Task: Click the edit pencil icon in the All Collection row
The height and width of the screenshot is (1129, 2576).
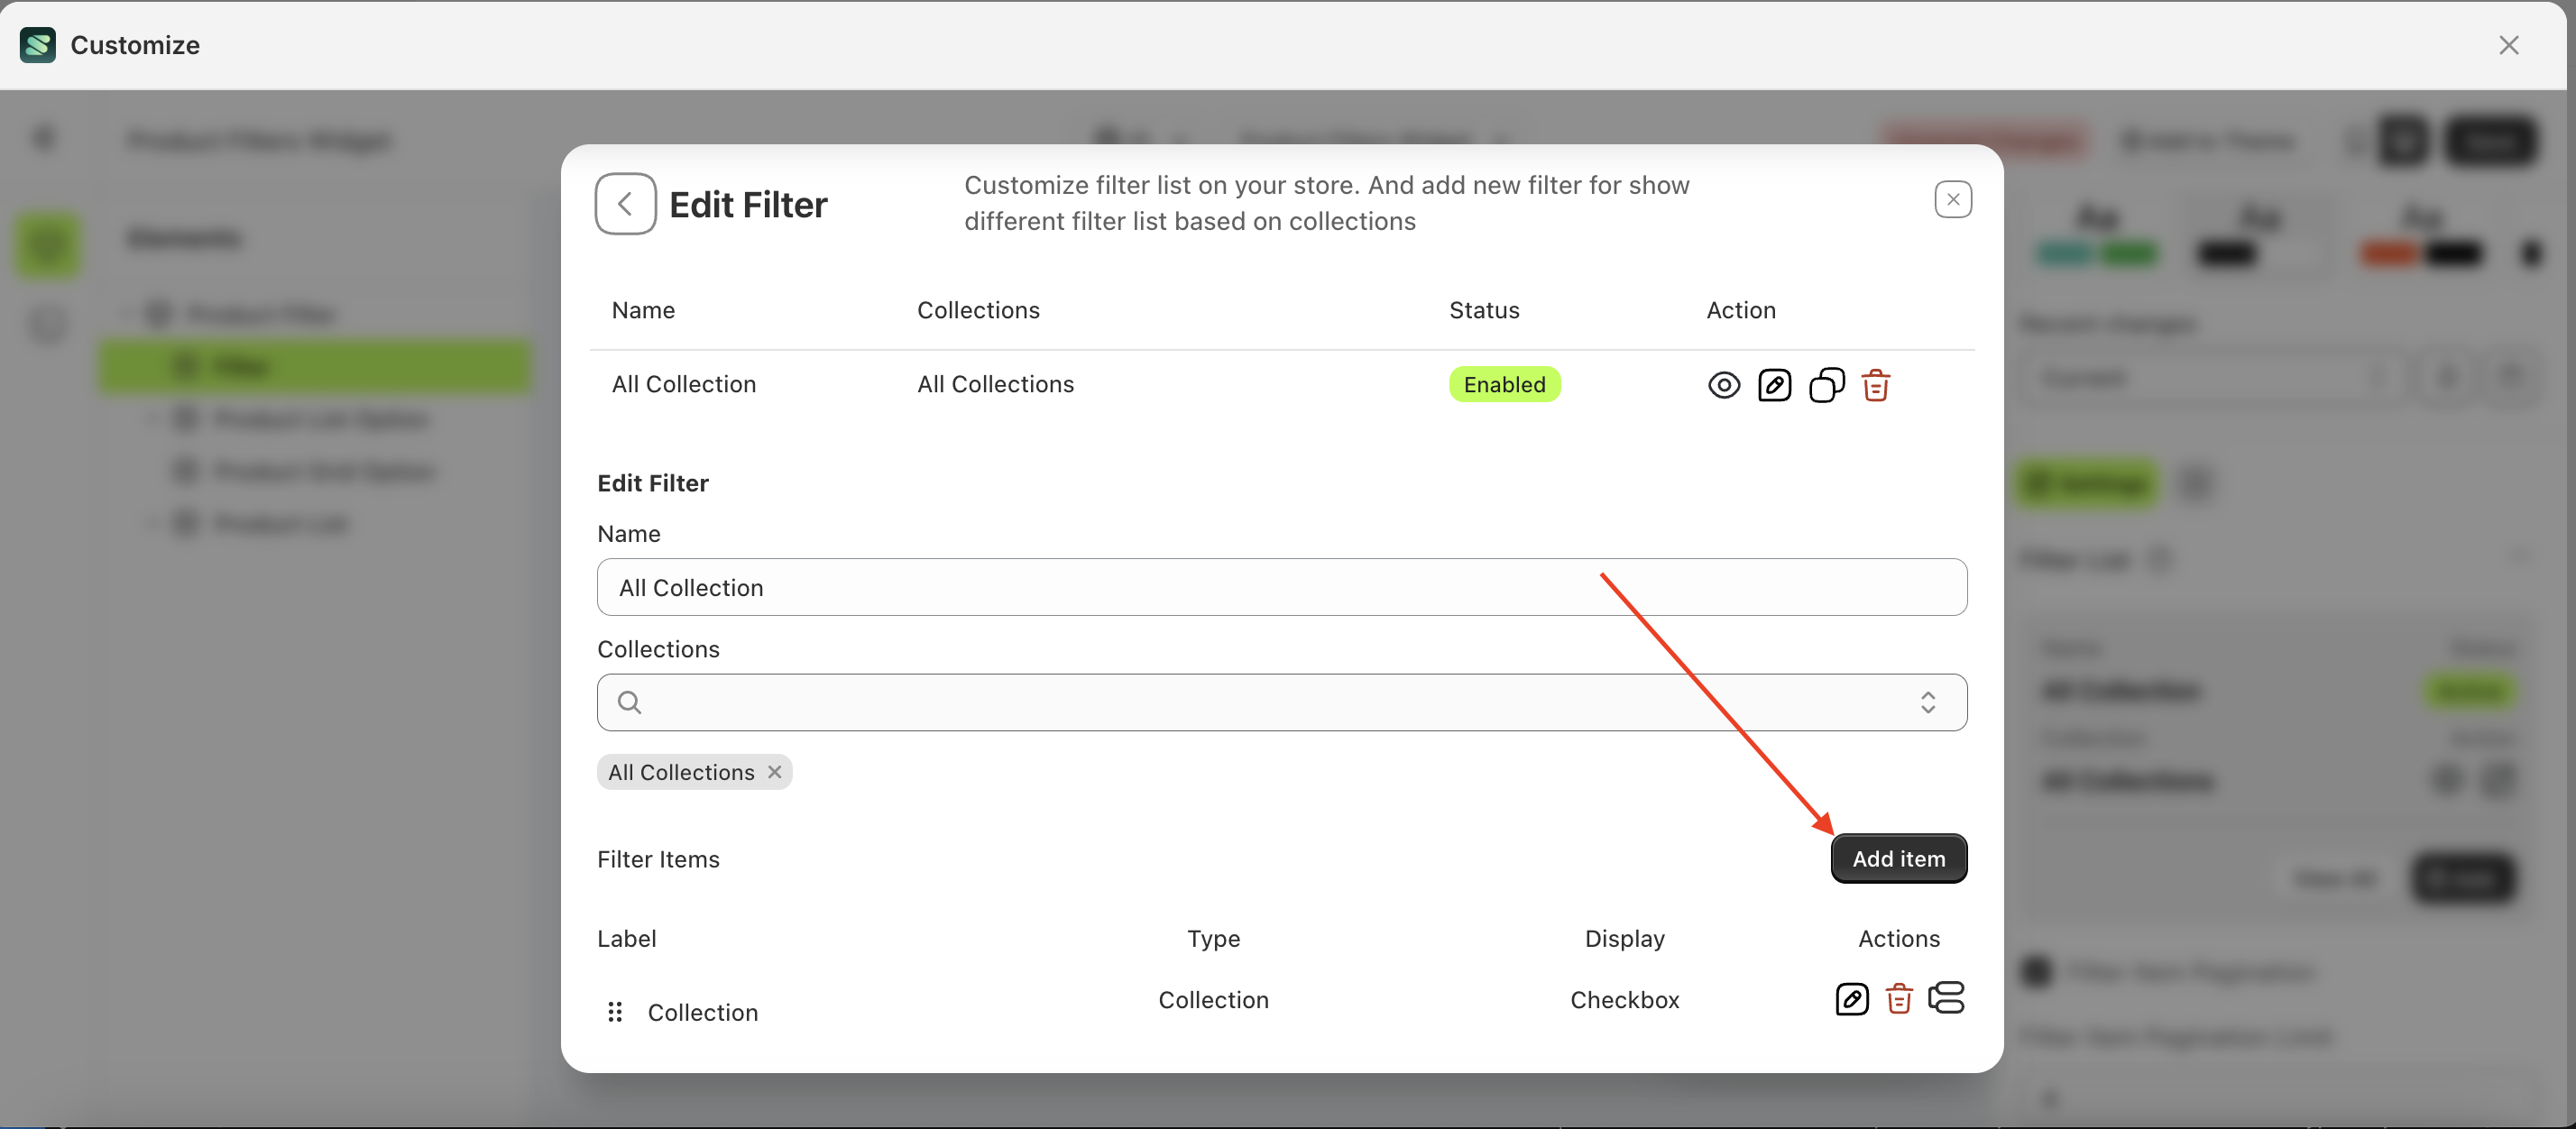Action: (x=1774, y=385)
